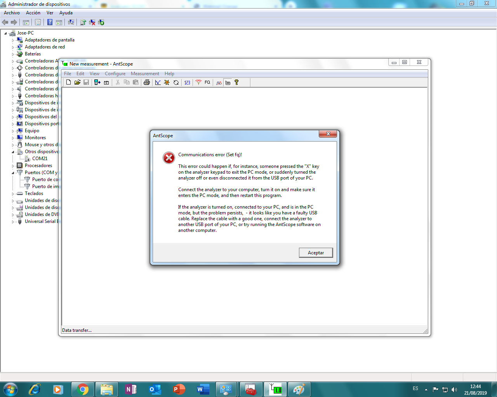This screenshot has height=397, width=497.
Task: Click the red antenna signal icon in AntScope
Action: (x=198, y=82)
